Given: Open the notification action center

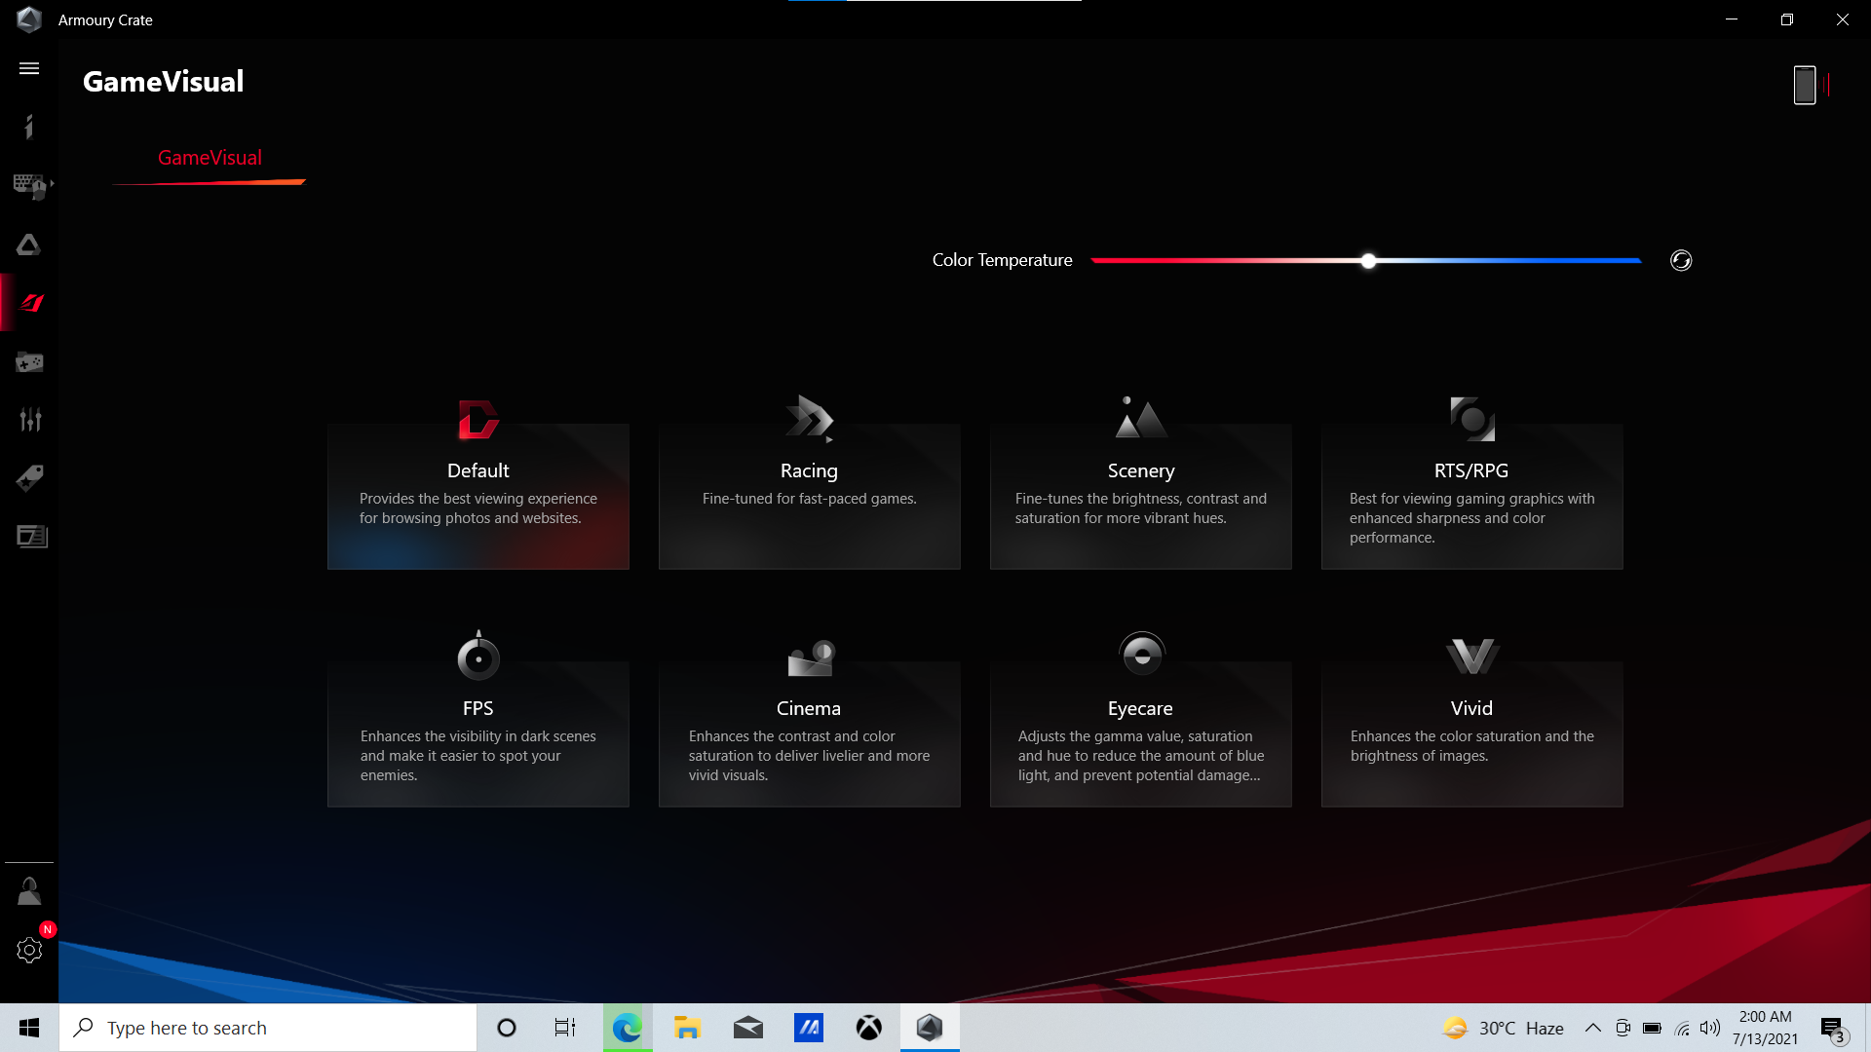Looking at the screenshot, I should click(1833, 1029).
